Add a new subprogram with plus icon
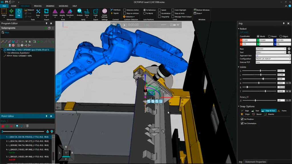The image size is (292, 164). point(46,28)
